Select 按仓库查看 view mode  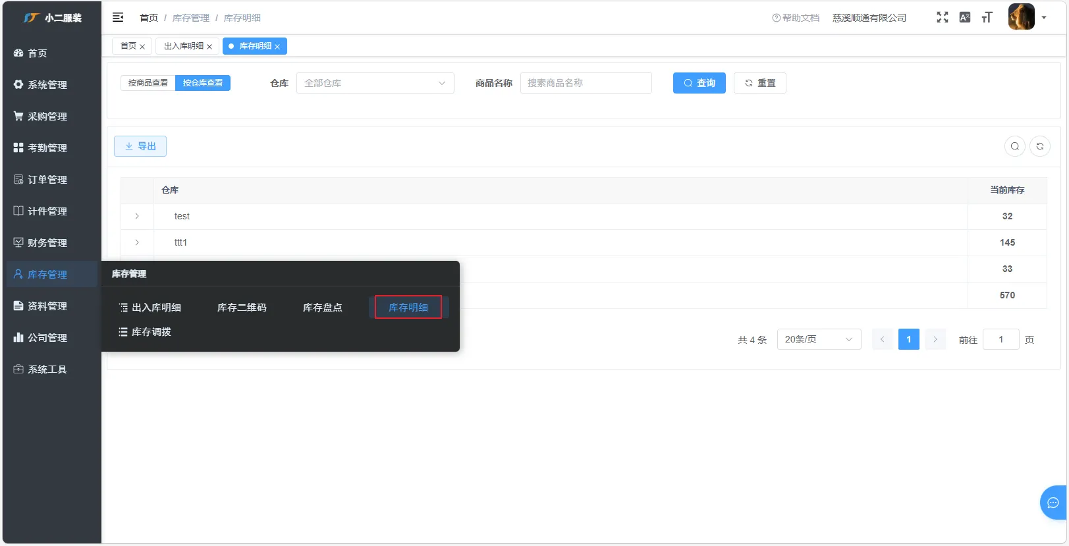(x=203, y=83)
